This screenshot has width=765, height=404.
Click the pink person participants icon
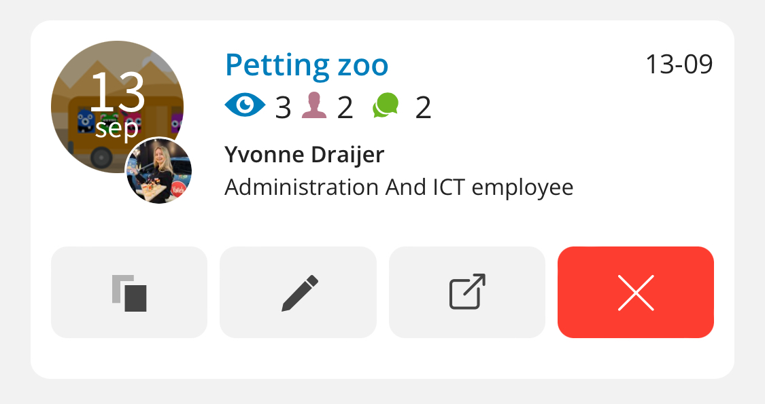coord(314,105)
